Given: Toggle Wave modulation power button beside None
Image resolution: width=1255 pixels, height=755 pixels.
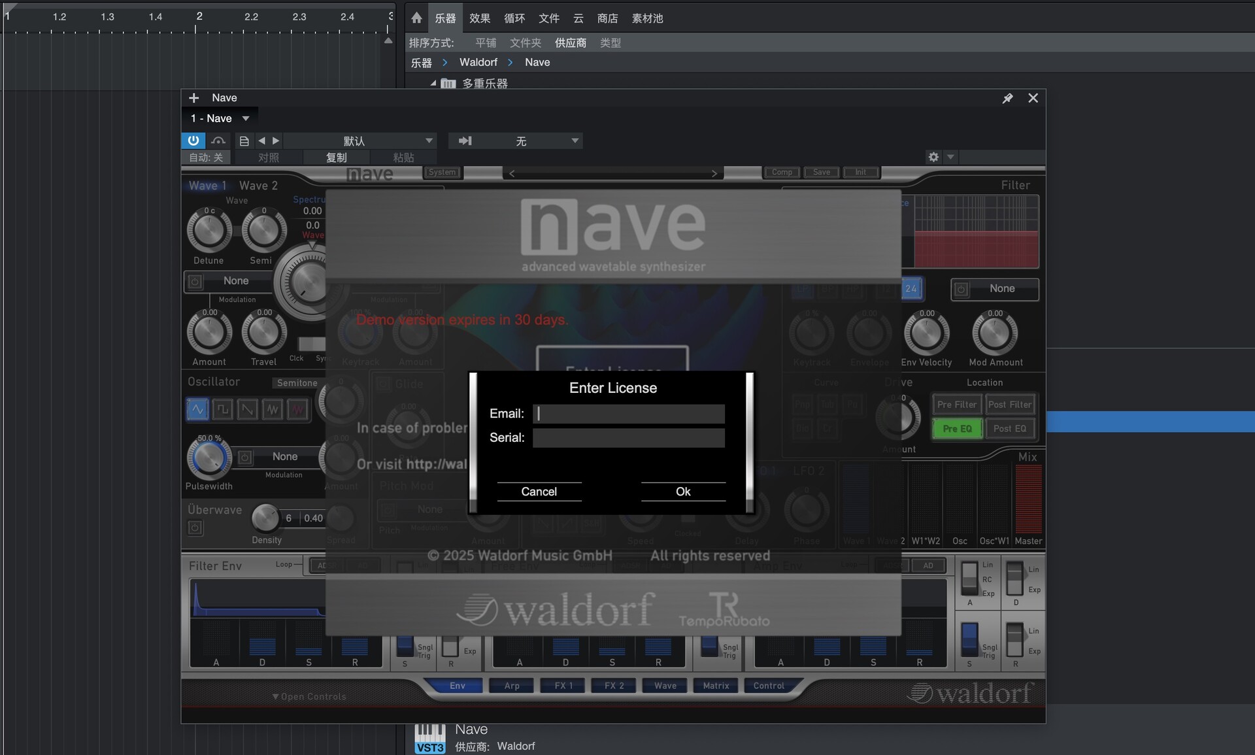Looking at the screenshot, I should [x=195, y=282].
